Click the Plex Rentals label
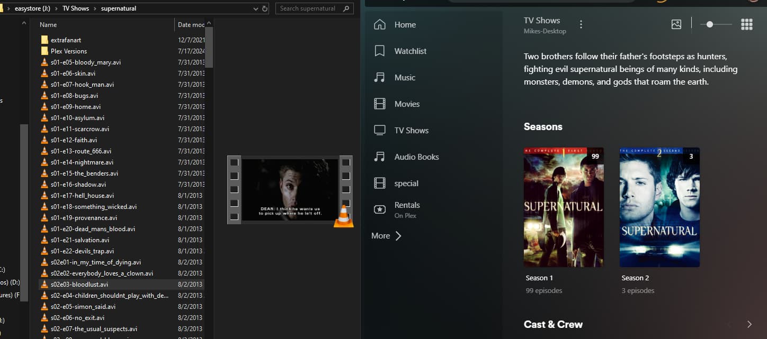This screenshot has height=339, width=767. (x=407, y=205)
